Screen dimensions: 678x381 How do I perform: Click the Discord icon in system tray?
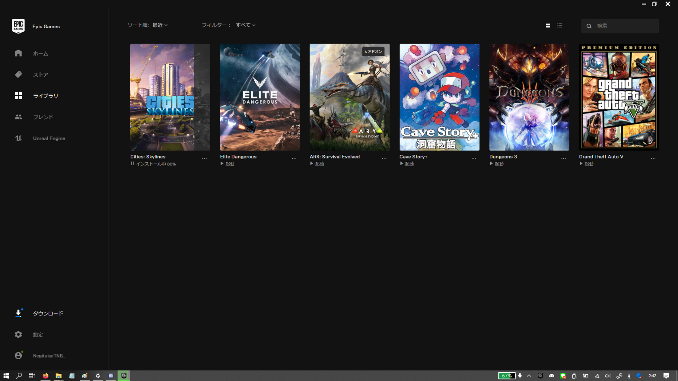[551, 376]
